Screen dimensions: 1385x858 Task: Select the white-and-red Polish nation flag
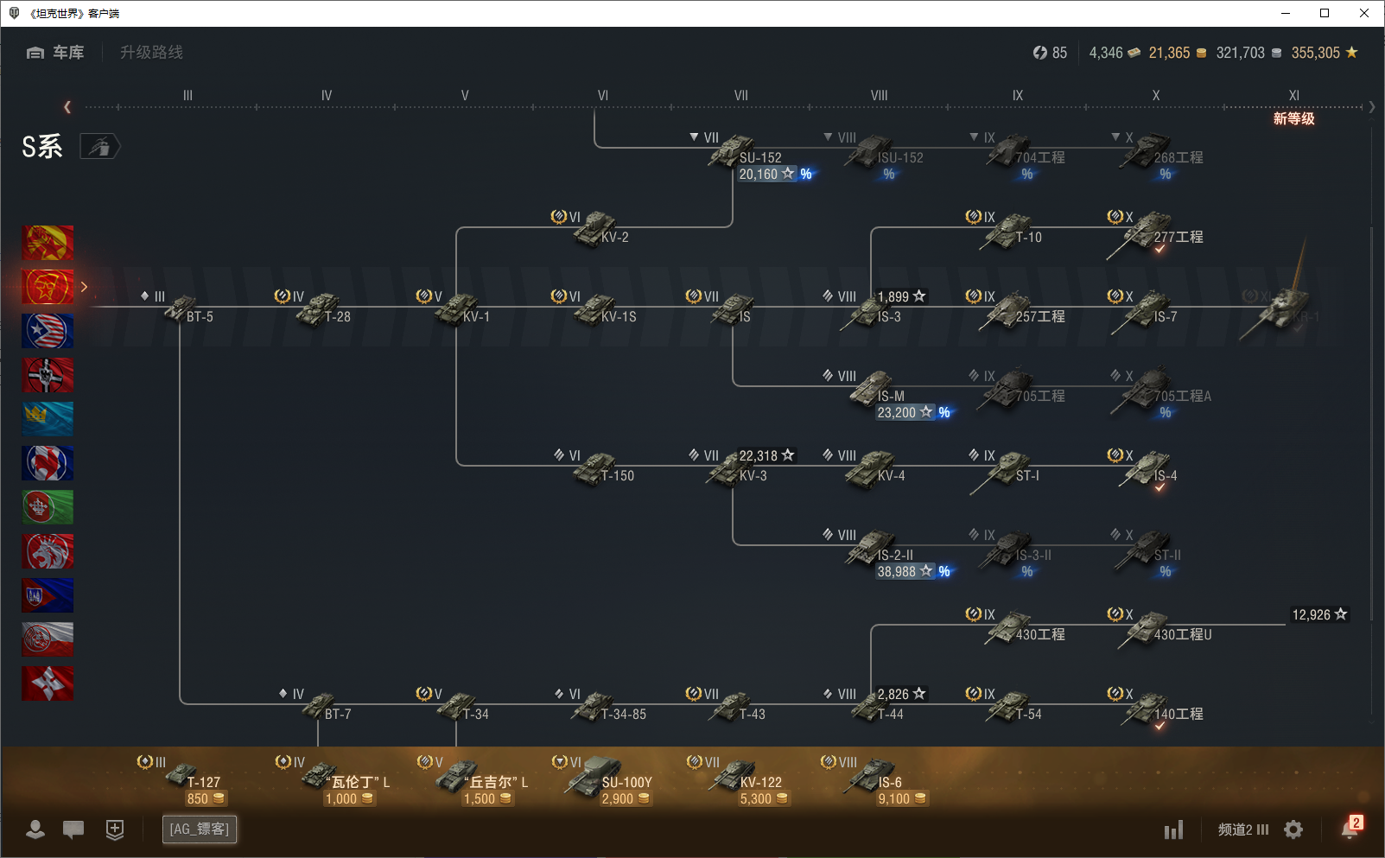point(48,639)
